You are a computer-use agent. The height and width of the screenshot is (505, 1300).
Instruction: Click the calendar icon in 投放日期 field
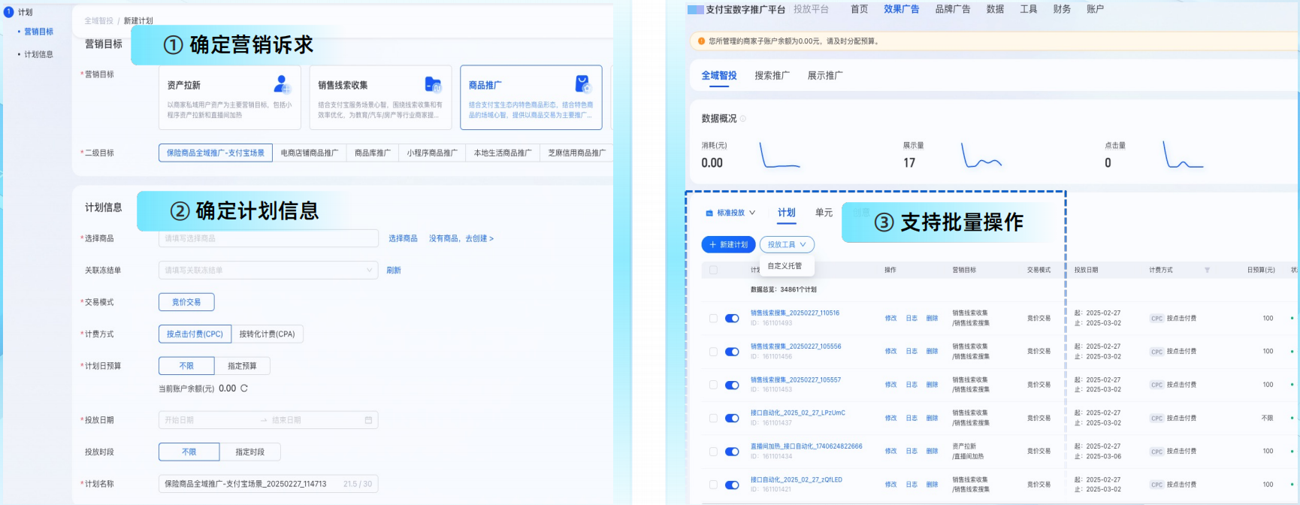tap(368, 420)
